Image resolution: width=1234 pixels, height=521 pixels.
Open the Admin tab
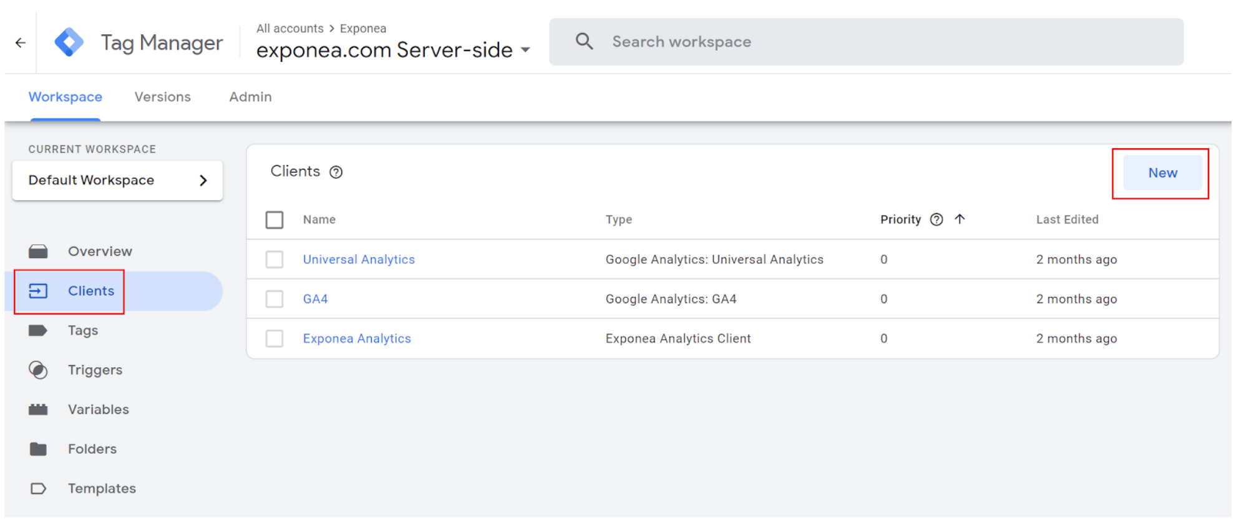(x=250, y=97)
